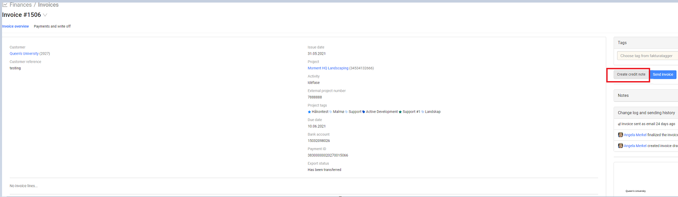Click the Choose tag from fakturatagger field
The image size is (678, 197).
(647, 56)
